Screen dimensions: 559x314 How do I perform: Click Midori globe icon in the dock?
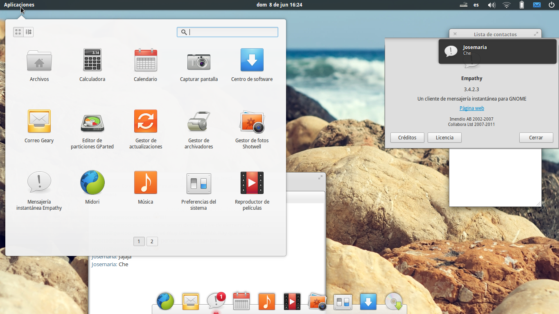click(x=165, y=302)
